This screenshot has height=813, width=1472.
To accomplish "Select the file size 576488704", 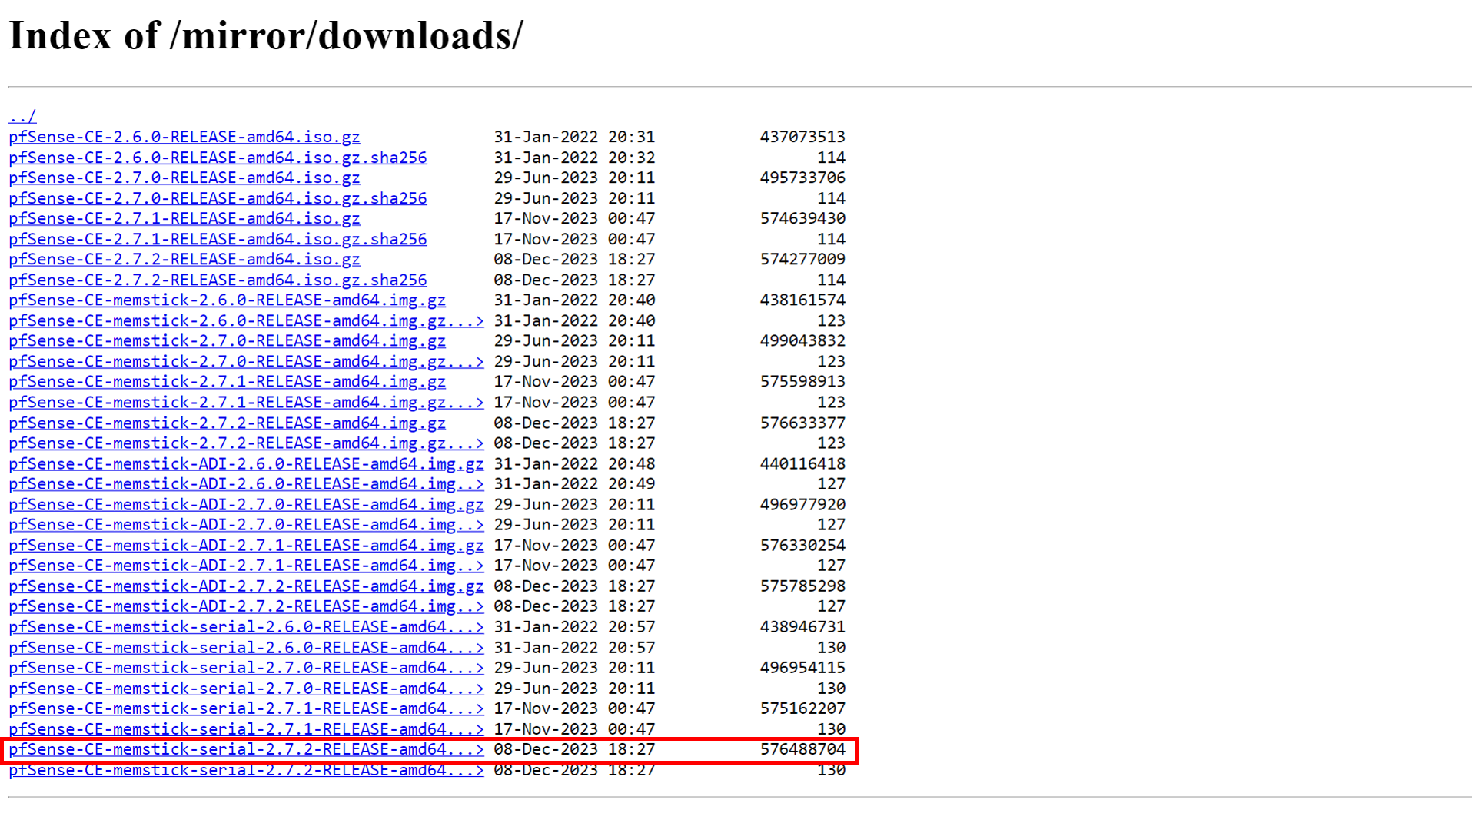I will tap(802, 748).
